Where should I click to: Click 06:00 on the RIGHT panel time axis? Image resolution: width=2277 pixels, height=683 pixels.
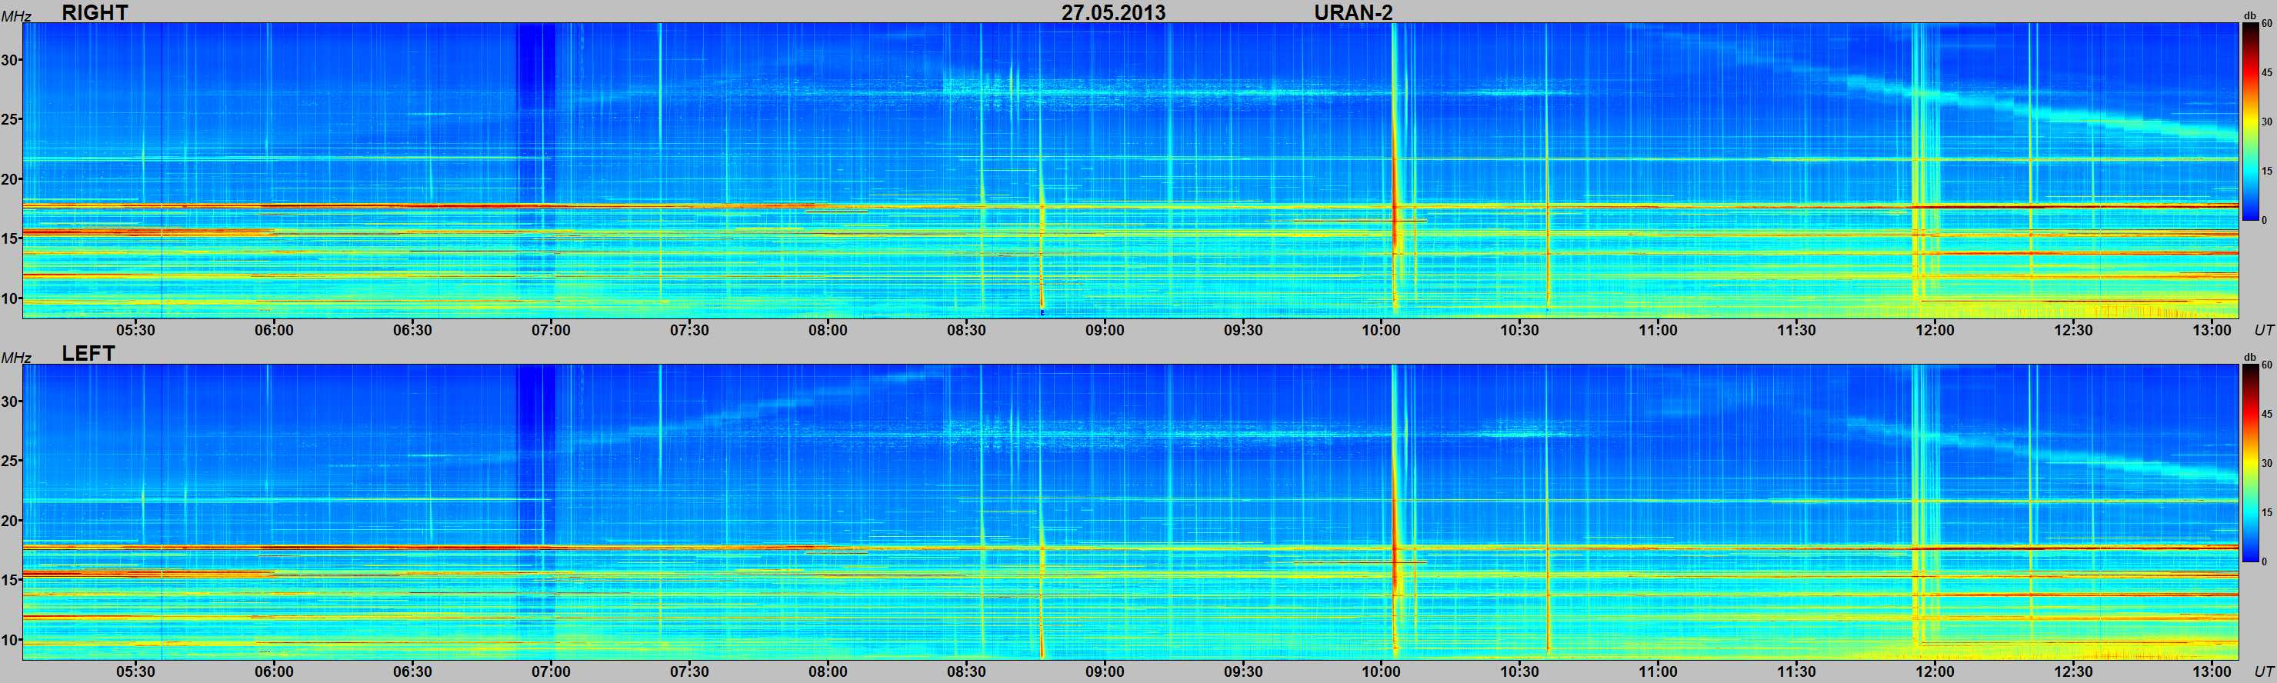pos(274,331)
